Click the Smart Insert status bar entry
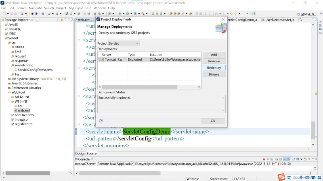Screen dimensions: 323x181 click(x=219, y=179)
